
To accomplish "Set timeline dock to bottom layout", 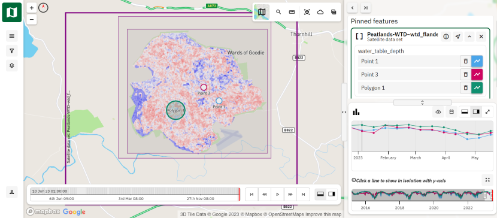I will pyautogui.click(x=320, y=194).
